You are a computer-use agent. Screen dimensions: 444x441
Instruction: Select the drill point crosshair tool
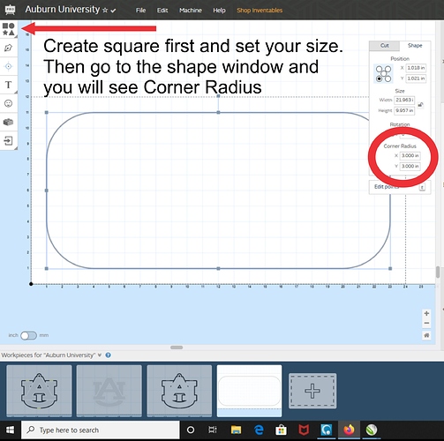[x=8, y=66]
